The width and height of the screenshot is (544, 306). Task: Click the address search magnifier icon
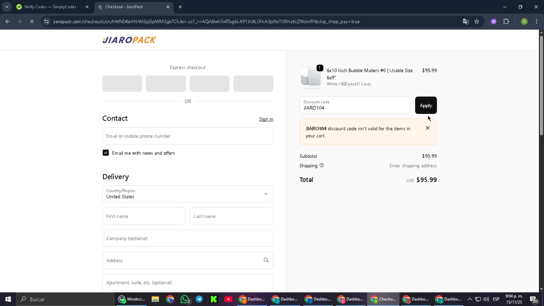[266, 260]
